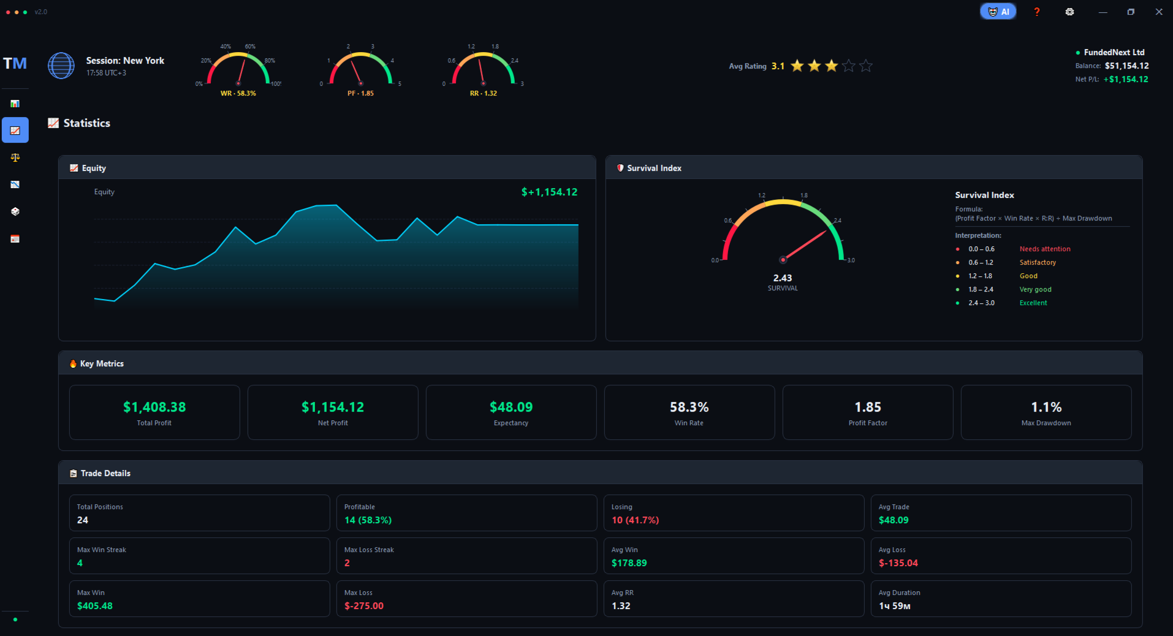
Task: Open the downward trend chart sidebar icon
Action: pos(15,184)
